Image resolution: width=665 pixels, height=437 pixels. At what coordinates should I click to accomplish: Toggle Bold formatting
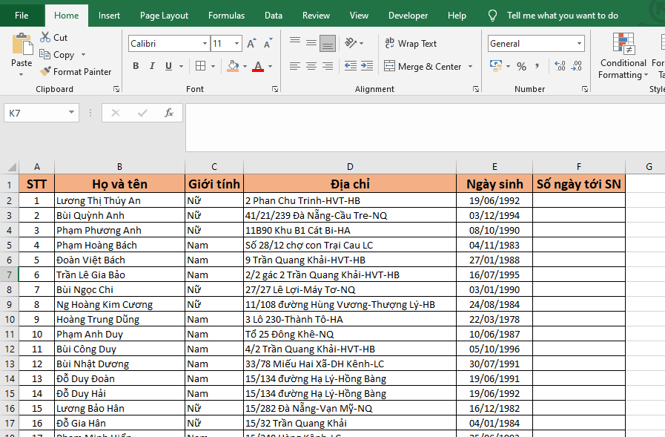[x=136, y=67]
